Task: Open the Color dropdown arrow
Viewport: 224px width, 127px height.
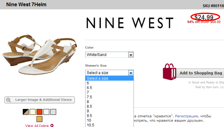Action: [131, 55]
